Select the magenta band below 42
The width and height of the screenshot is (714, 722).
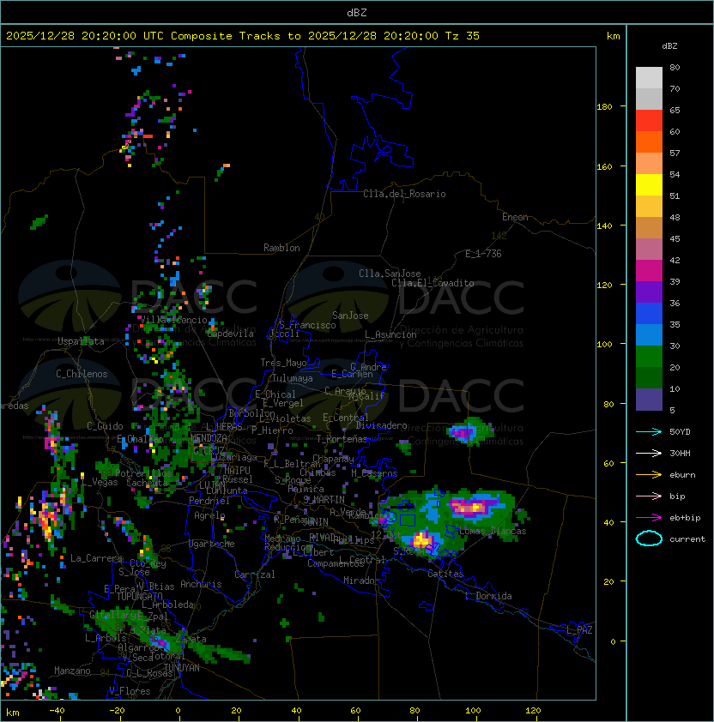(x=649, y=270)
